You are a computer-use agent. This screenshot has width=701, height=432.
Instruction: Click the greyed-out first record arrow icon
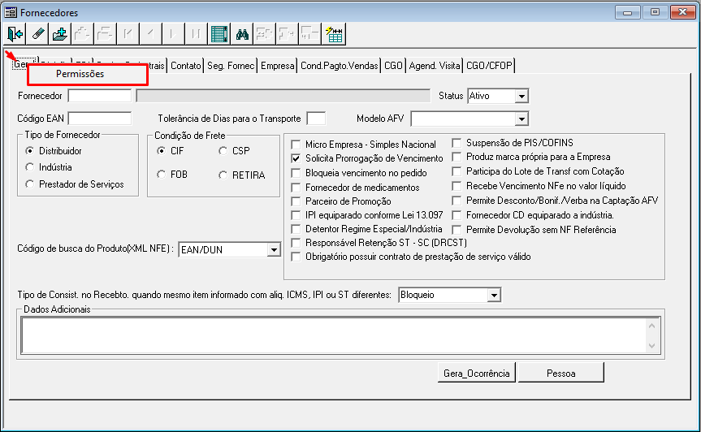click(128, 34)
